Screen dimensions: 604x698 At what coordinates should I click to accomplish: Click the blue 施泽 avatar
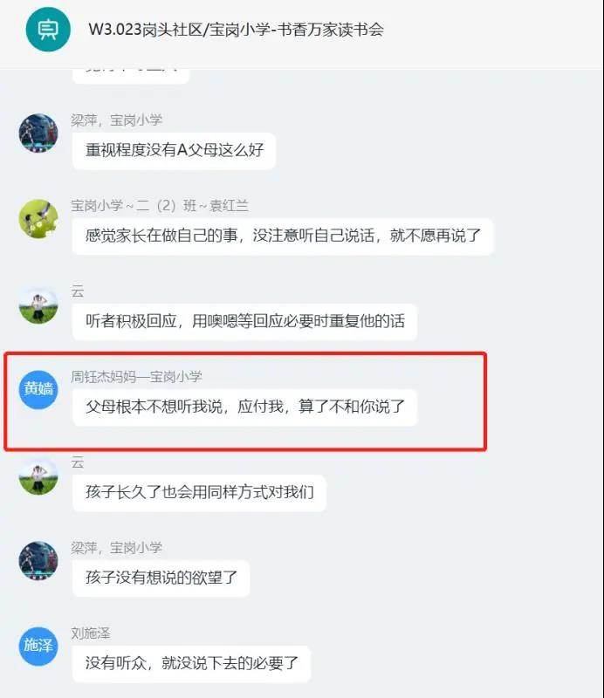(x=38, y=647)
